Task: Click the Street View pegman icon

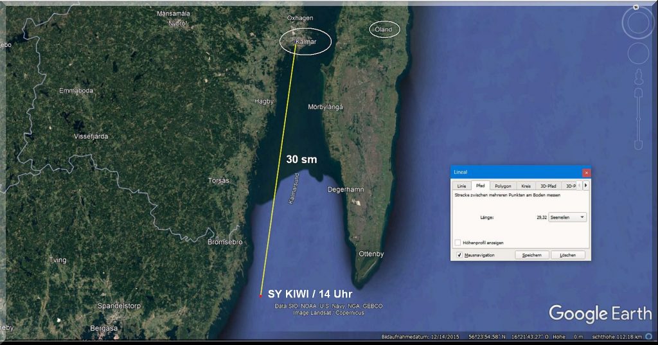Action: tap(638, 76)
